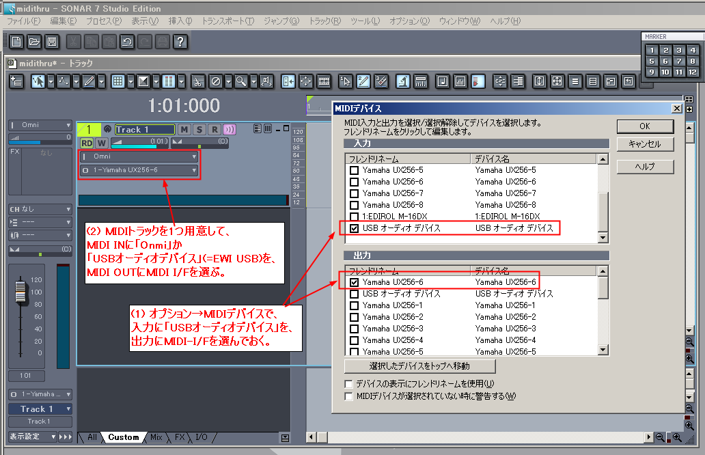Open the dropdown arrow beside the Select tool
Image resolution: width=705 pixels, height=455 pixels.
pos(51,81)
